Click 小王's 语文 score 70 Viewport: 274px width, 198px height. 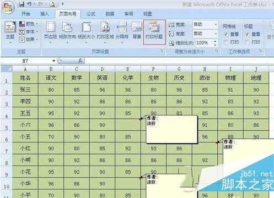coord(51,136)
